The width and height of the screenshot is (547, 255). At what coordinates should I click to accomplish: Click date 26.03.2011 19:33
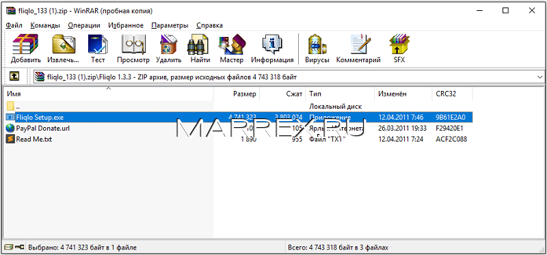(x=402, y=128)
